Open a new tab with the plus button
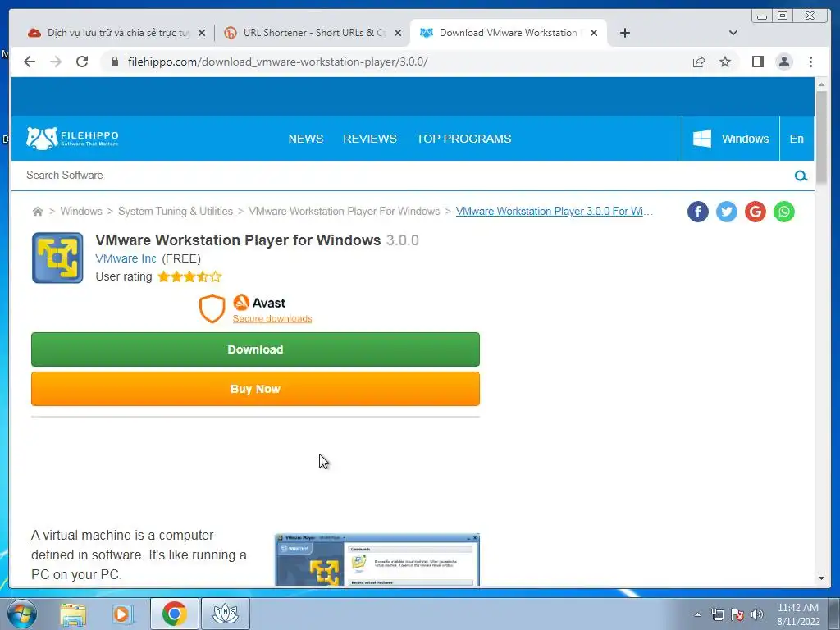The height and width of the screenshot is (630, 840). click(624, 33)
